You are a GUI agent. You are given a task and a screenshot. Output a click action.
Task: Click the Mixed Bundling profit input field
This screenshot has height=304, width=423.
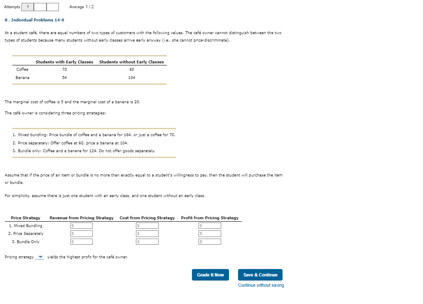pyautogui.click(x=210, y=225)
